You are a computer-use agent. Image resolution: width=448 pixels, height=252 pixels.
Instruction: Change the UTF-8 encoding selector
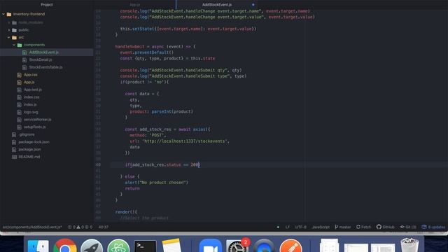300,227
